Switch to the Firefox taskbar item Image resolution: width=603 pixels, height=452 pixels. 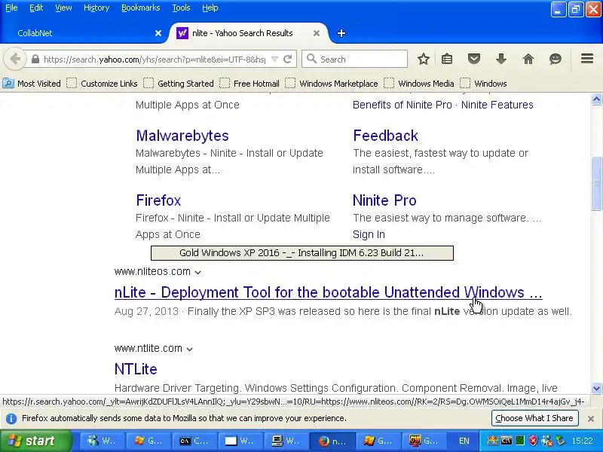(332, 441)
